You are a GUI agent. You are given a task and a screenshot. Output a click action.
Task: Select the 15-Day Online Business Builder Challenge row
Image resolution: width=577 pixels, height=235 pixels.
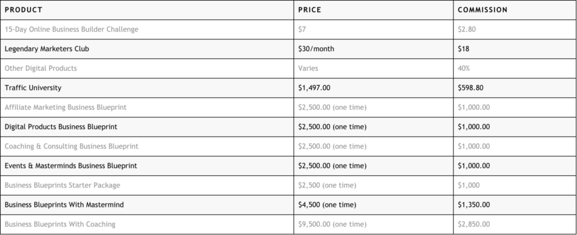tap(71, 29)
